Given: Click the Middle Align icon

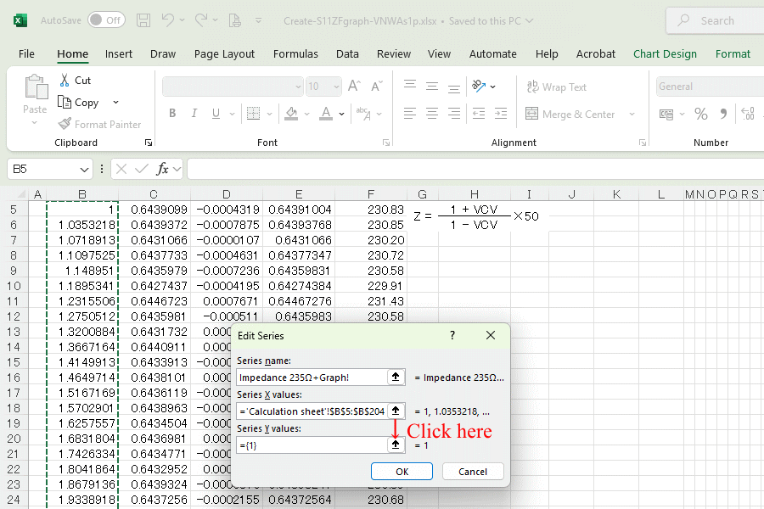Looking at the screenshot, I should point(432,87).
